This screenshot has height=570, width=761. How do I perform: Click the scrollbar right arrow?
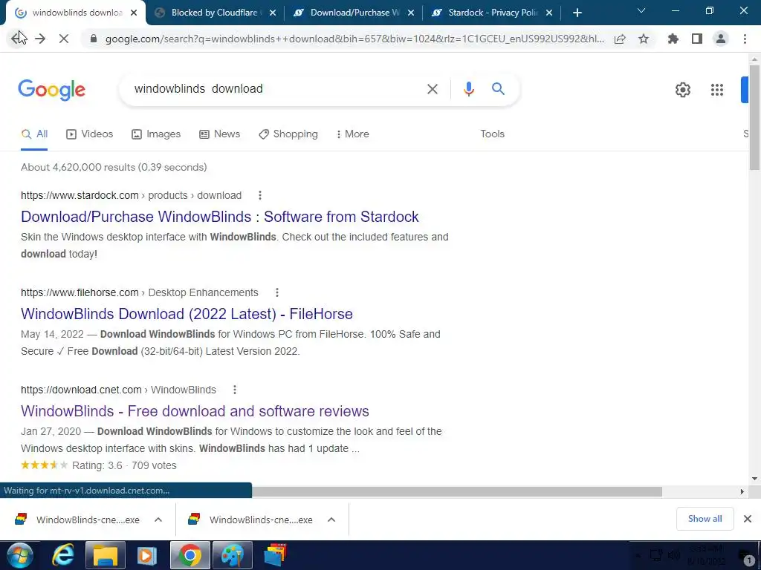(742, 491)
